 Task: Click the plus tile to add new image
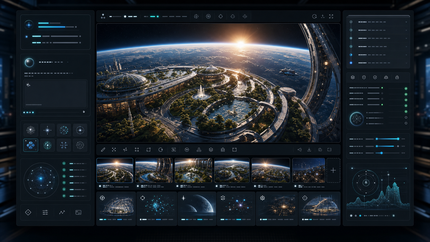click(333, 170)
